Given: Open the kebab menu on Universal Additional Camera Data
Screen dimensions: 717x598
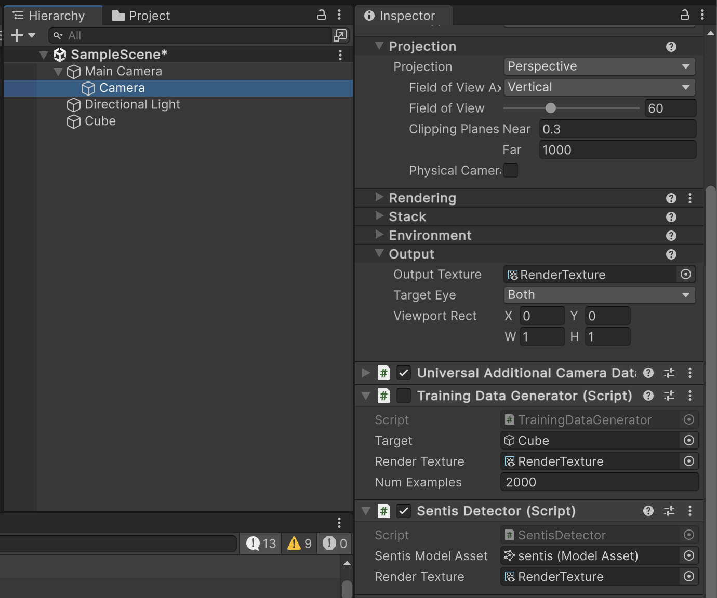Looking at the screenshot, I should tap(691, 373).
